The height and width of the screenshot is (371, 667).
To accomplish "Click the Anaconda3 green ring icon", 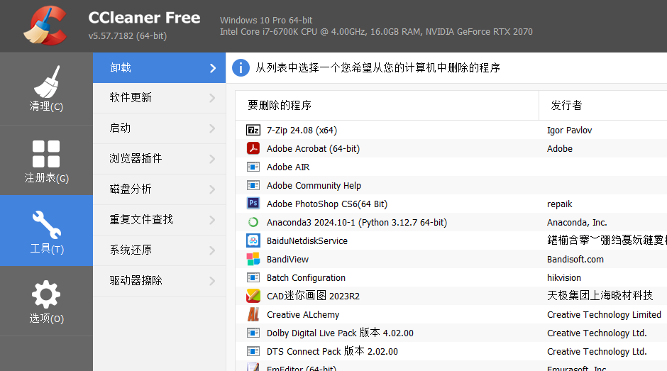I will point(253,222).
